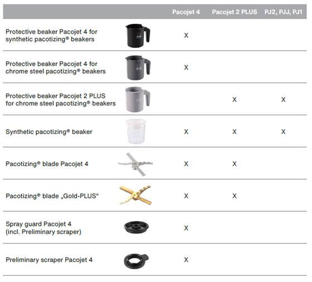Click the Preliminary scraper Pacojet 4 image
The image size is (312, 282).
coord(136,261)
